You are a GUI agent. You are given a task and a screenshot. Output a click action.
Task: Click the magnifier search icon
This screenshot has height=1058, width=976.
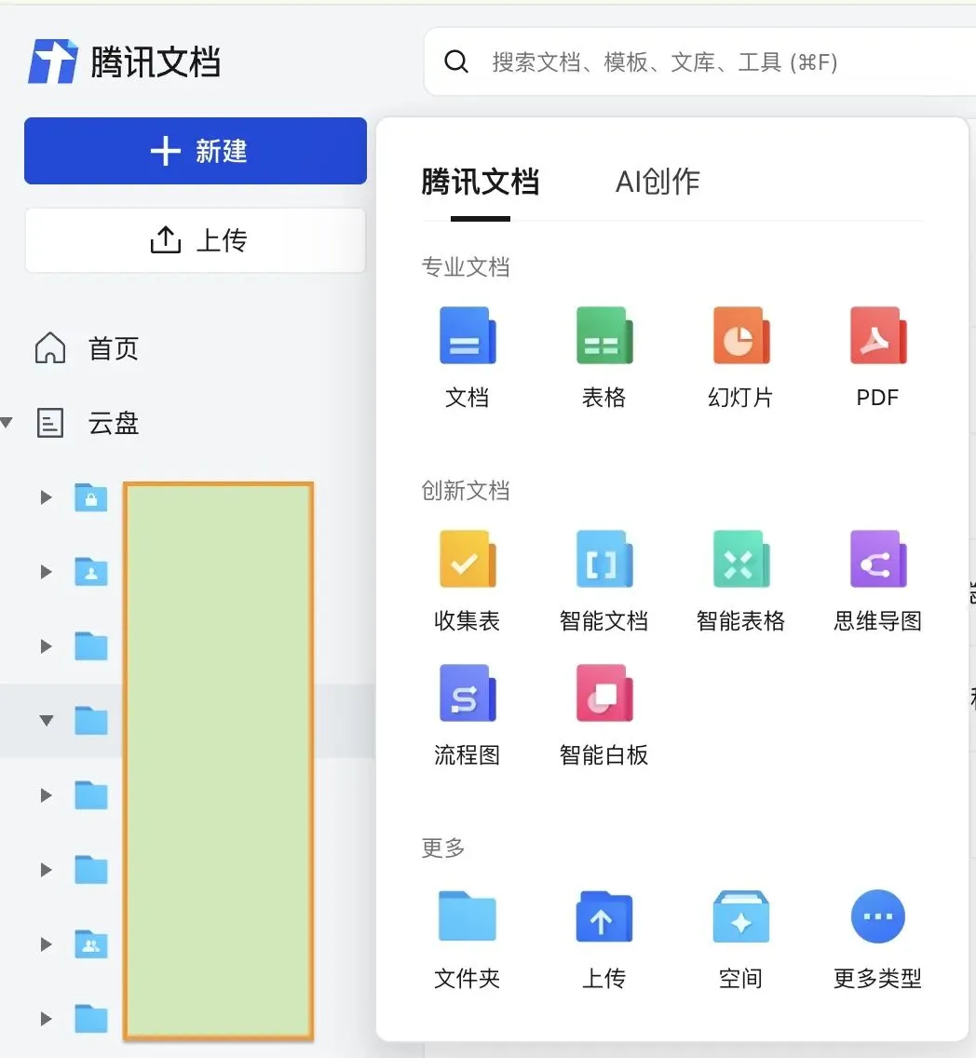[x=456, y=61]
